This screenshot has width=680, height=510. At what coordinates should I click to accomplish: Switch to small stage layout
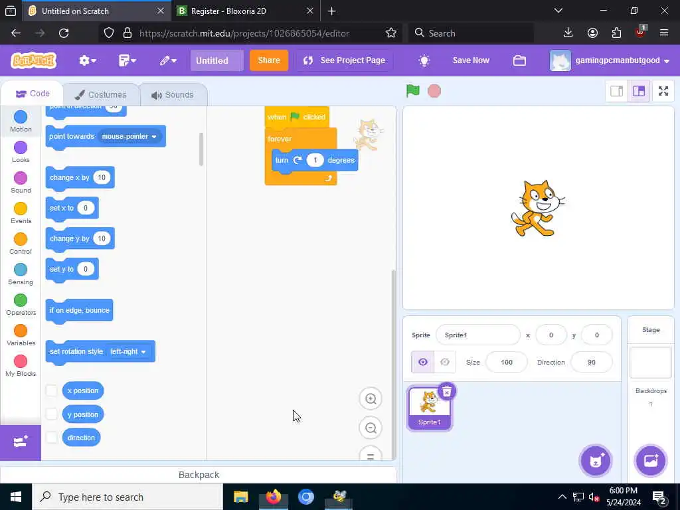tap(616, 91)
